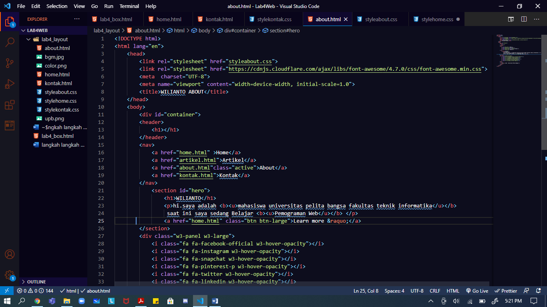
Task: Toggle the layout customization control top right
Action: coord(510,19)
